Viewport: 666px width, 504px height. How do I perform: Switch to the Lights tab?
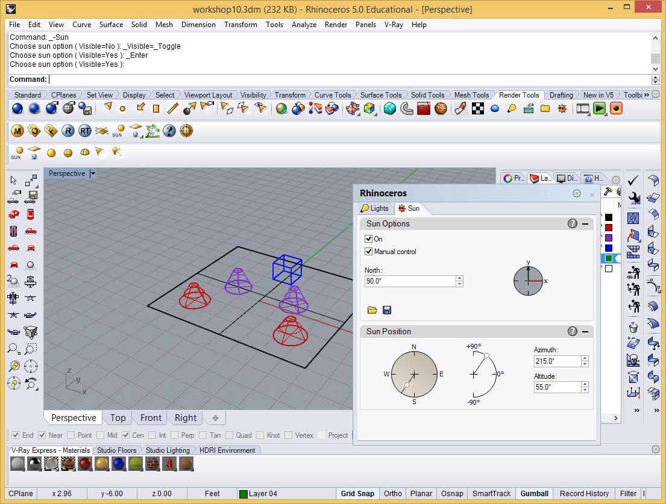375,208
